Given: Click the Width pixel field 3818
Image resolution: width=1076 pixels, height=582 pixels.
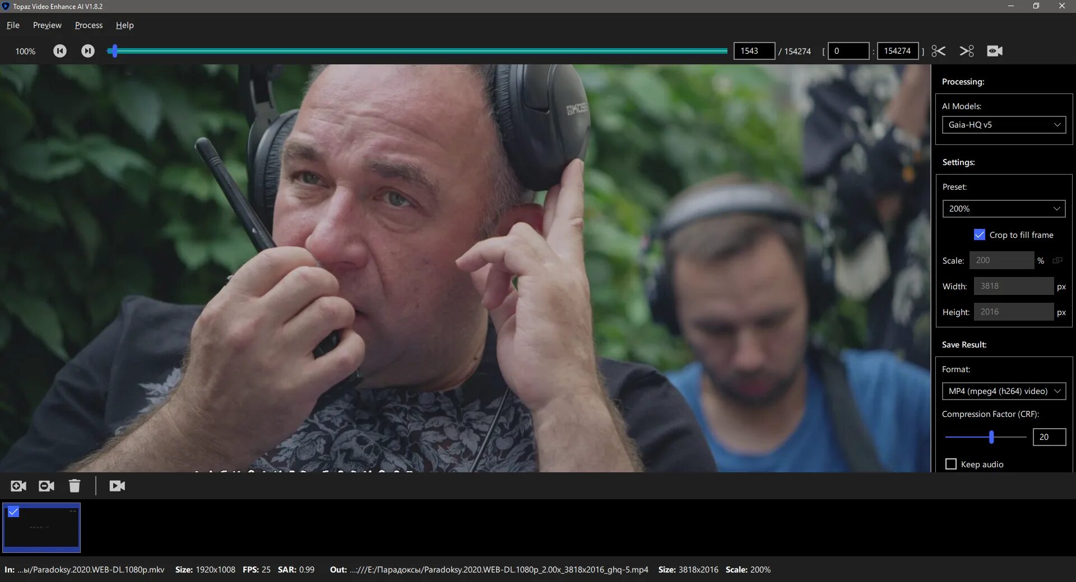Looking at the screenshot, I should pyautogui.click(x=1013, y=286).
